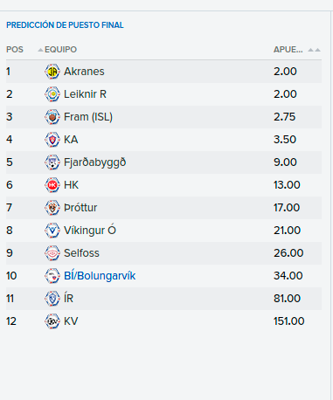
Task: Click the APUE... column sort arrows
Action: 315,50
